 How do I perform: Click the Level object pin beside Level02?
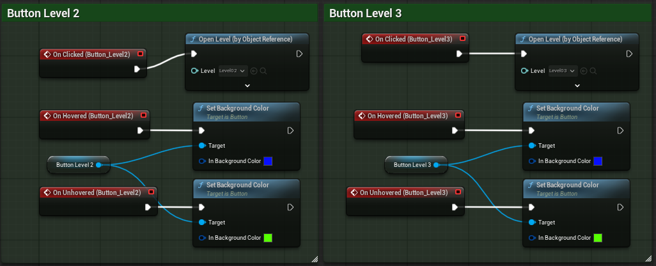[194, 71]
